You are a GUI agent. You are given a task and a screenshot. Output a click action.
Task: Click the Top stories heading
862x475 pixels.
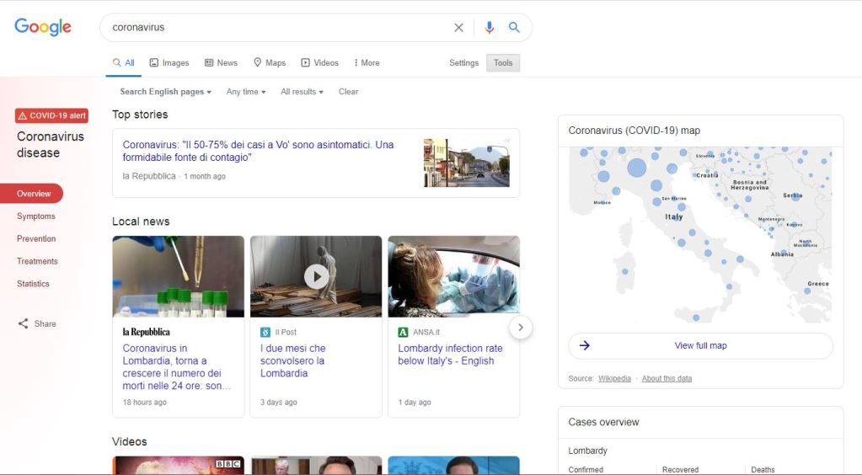(140, 115)
